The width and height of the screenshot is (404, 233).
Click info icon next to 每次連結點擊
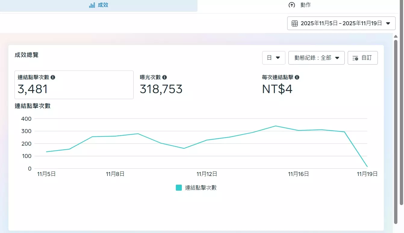297,77
